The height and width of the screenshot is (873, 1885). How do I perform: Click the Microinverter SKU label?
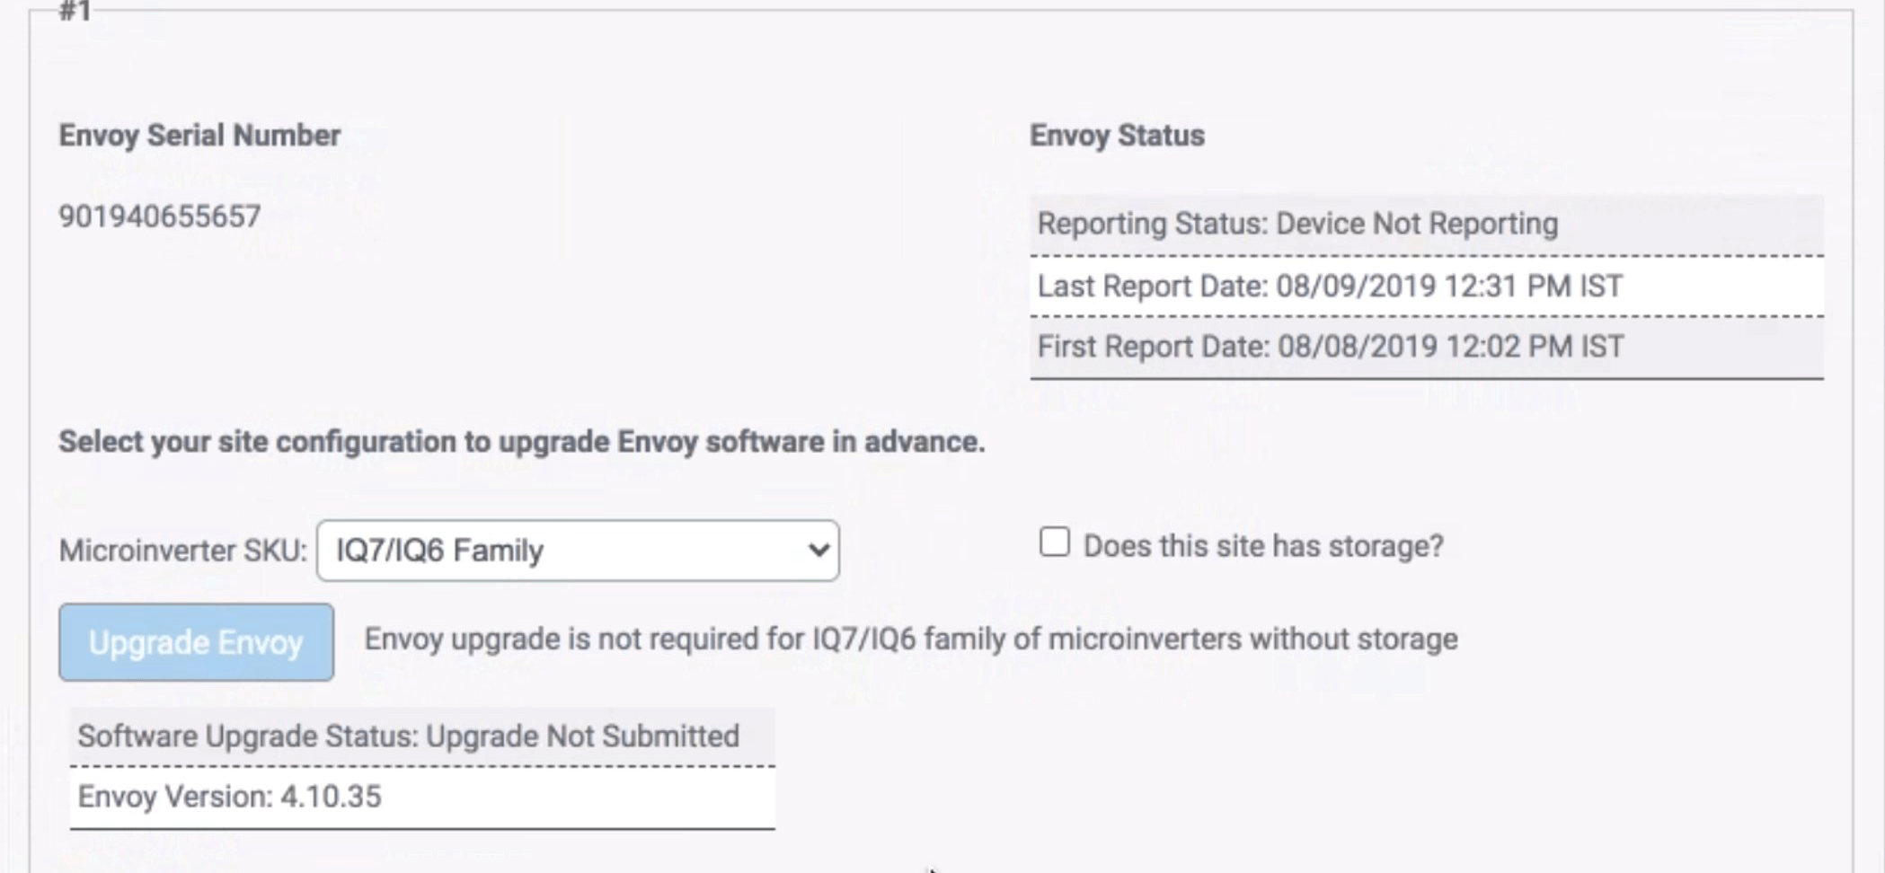[183, 551]
